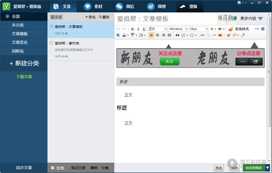Image resolution: width=272 pixels, height=173 pixels.
Task: Expand the 更多内容 dropdown arrow
Action: pos(260,19)
